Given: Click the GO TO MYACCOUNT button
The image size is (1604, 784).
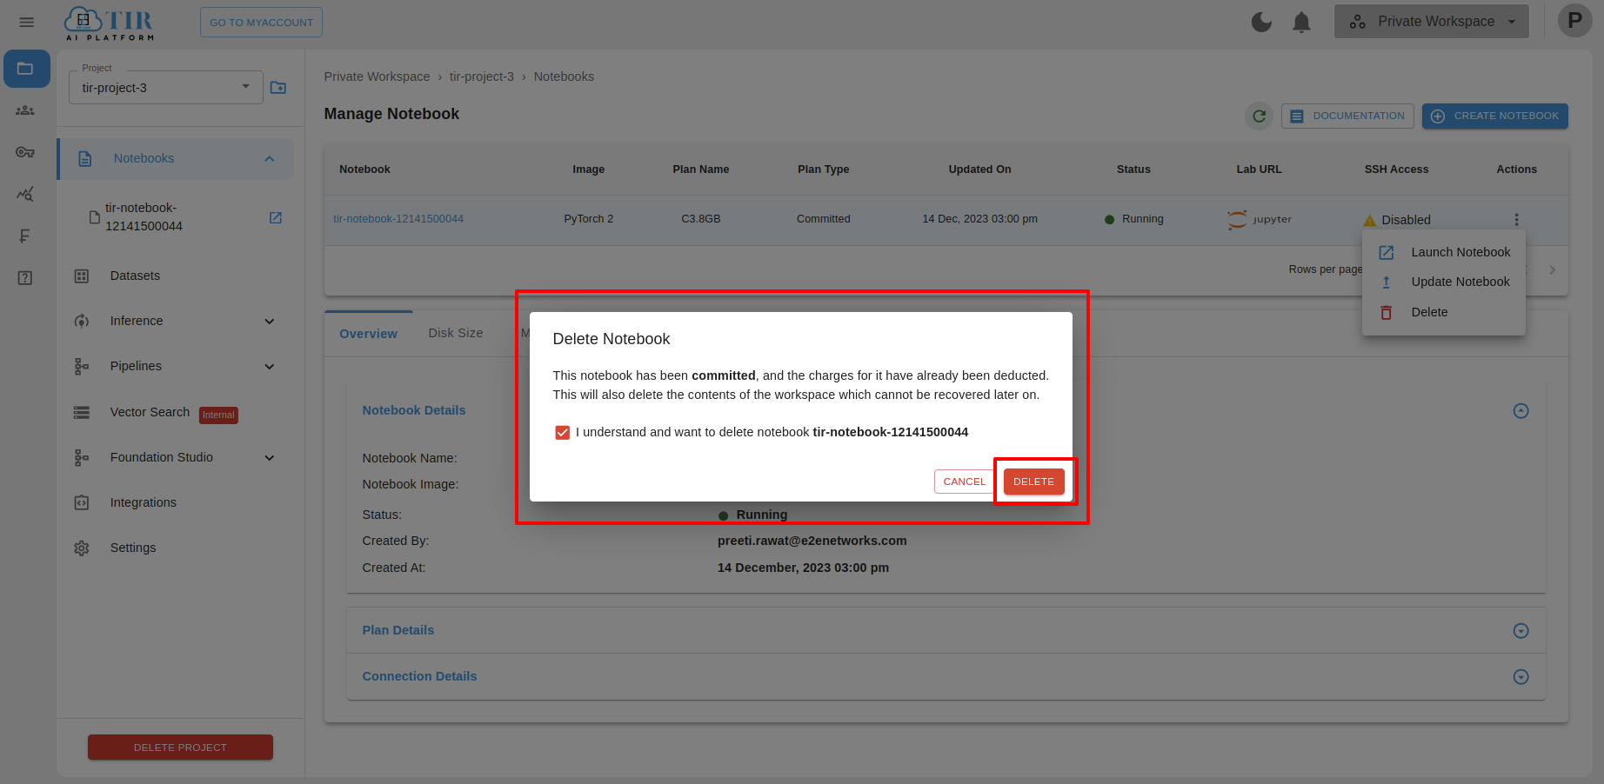Looking at the screenshot, I should pyautogui.click(x=261, y=23).
